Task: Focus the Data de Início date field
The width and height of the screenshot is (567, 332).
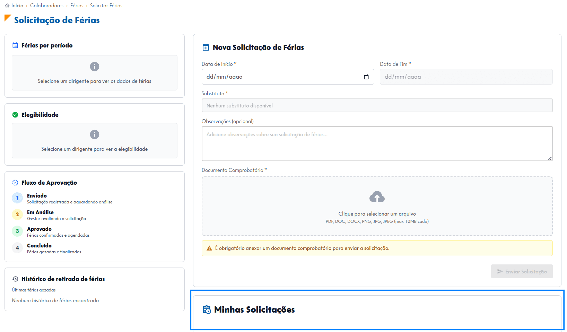Action: pos(288,77)
